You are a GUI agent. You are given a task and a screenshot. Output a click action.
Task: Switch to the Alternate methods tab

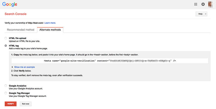[x=50, y=30]
